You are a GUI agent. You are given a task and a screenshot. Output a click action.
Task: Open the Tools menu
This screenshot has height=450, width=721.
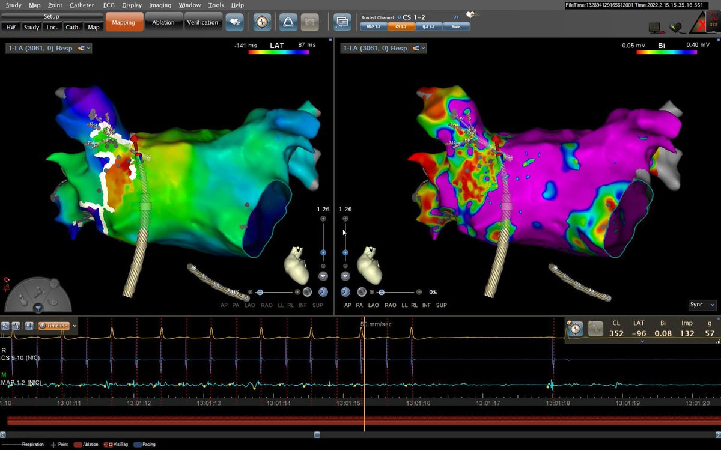216,5
